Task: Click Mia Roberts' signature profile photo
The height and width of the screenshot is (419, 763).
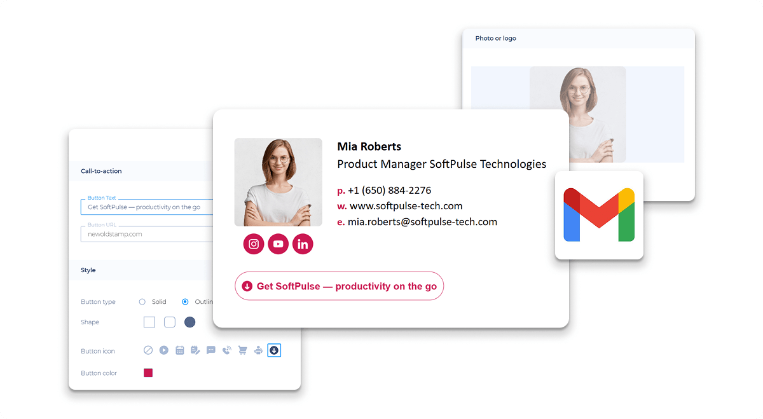Action: [278, 182]
